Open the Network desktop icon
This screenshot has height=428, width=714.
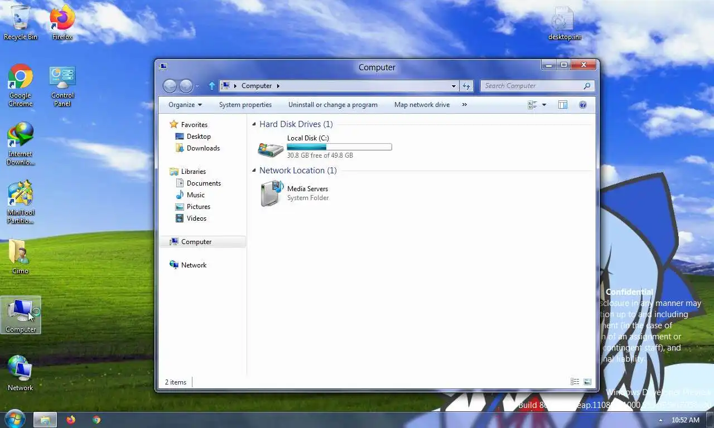pos(20,373)
